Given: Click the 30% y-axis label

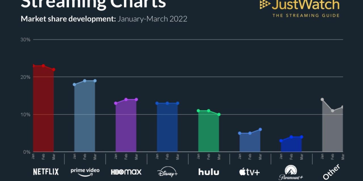Looking at the screenshot, I should 25,40.
